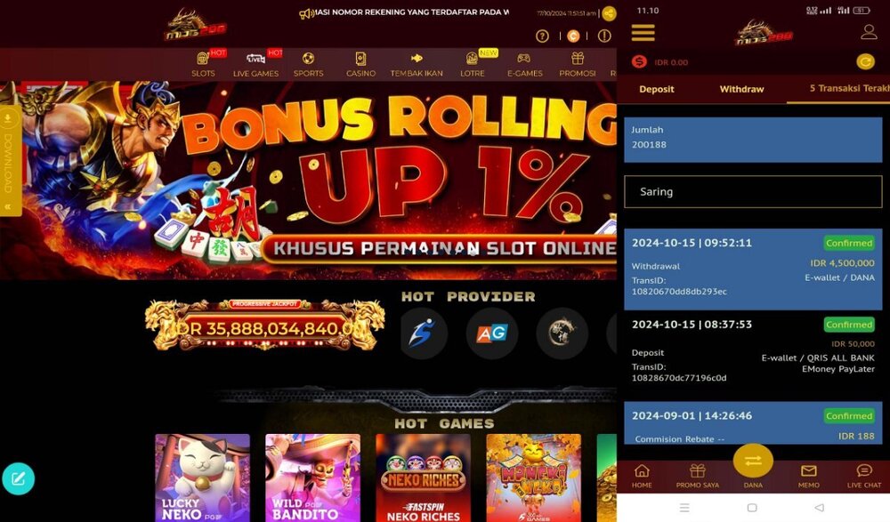Open the user profile icon

869,32
